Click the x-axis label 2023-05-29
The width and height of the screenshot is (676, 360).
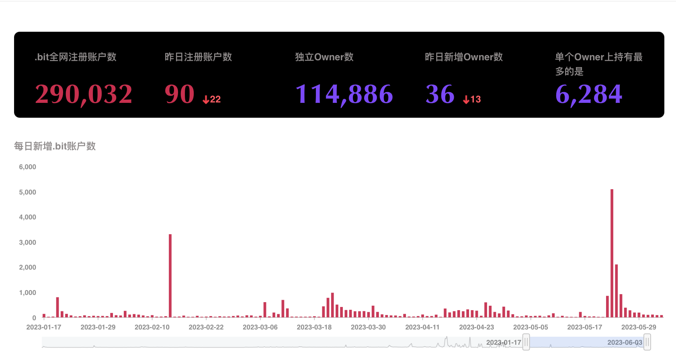click(639, 327)
